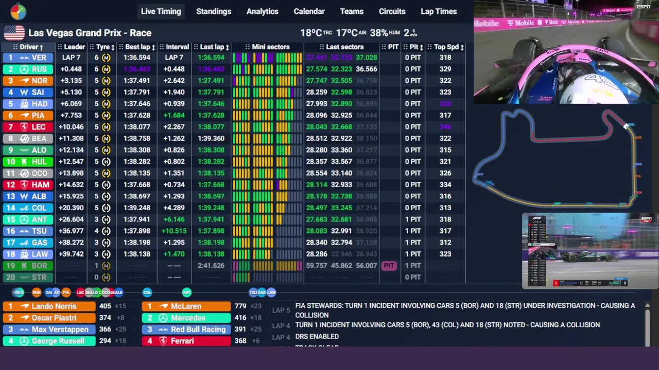Click hard tyre icon in ANT row
This screenshot has height=370, width=659.
click(106, 219)
